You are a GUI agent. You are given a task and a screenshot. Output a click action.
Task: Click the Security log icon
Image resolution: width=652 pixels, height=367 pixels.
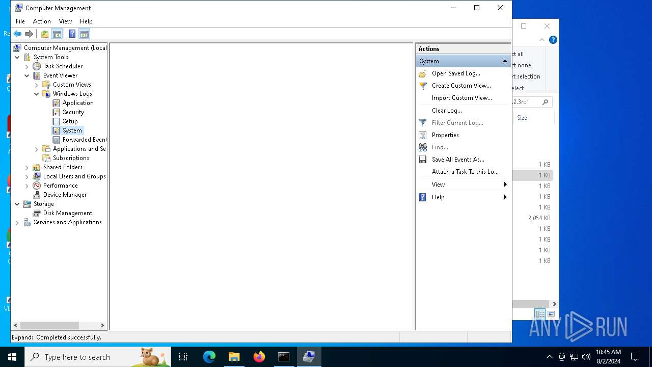pos(56,112)
